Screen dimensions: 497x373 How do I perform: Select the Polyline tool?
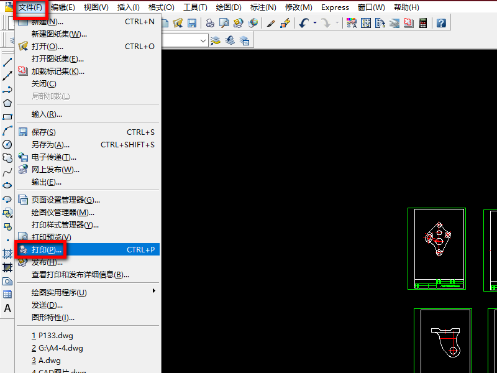[x=7, y=90]
